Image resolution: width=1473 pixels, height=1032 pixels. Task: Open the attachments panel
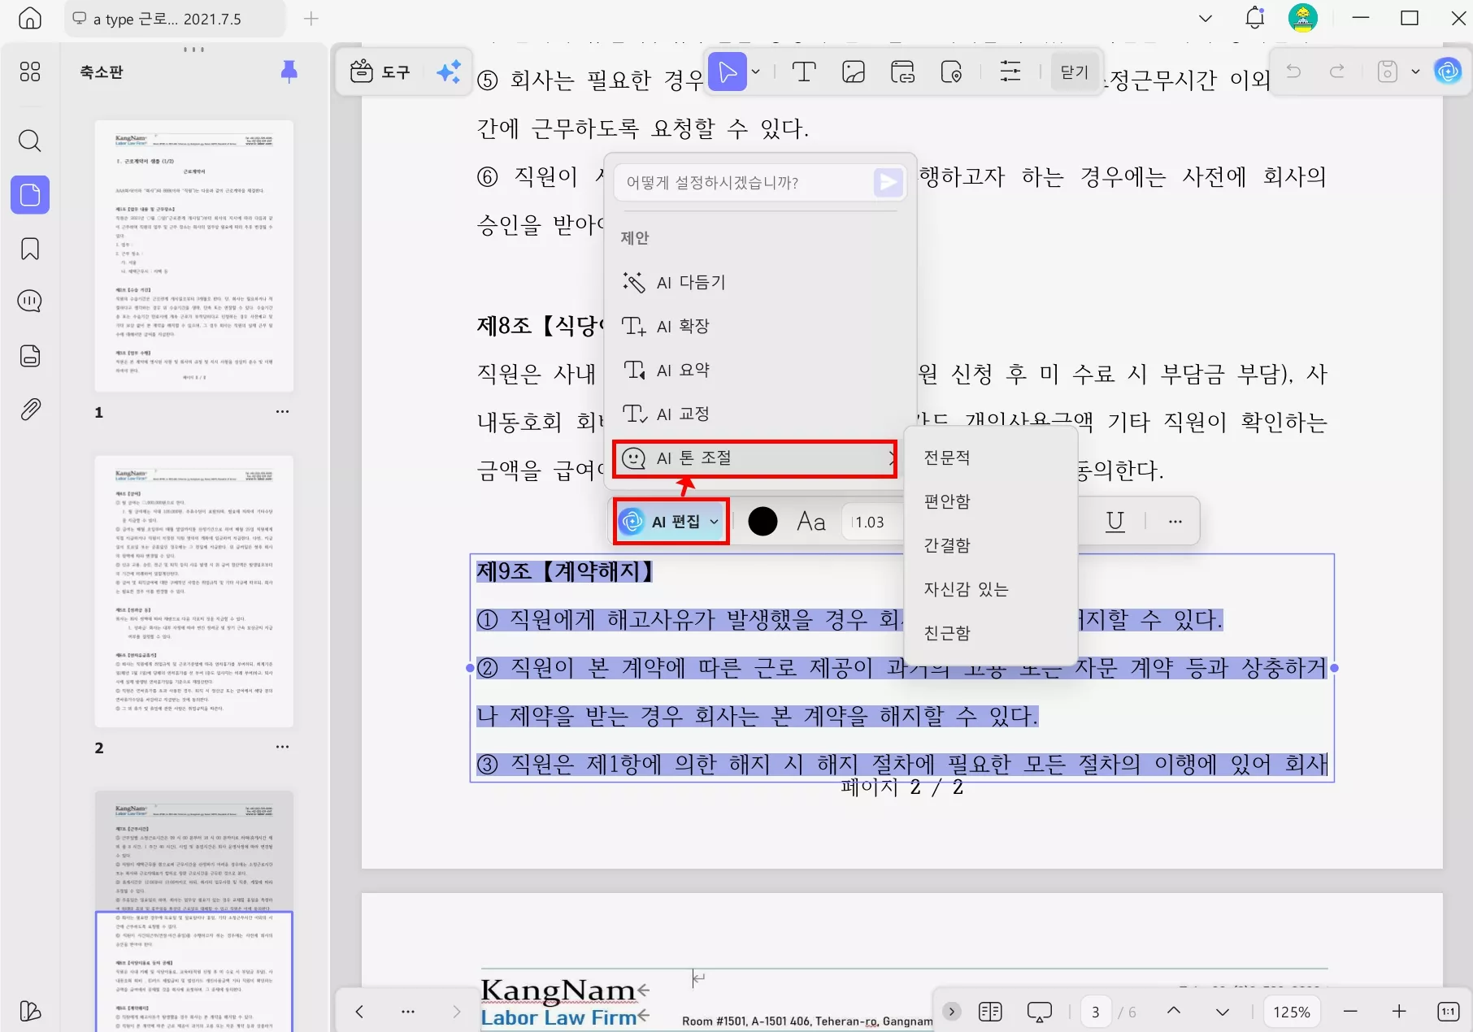[x=30, y=409]
